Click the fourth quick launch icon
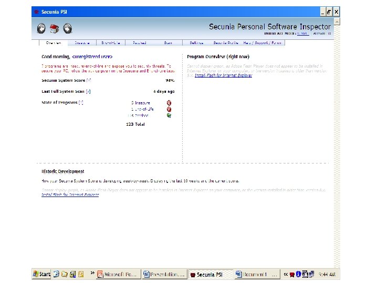 pos(81,274)
